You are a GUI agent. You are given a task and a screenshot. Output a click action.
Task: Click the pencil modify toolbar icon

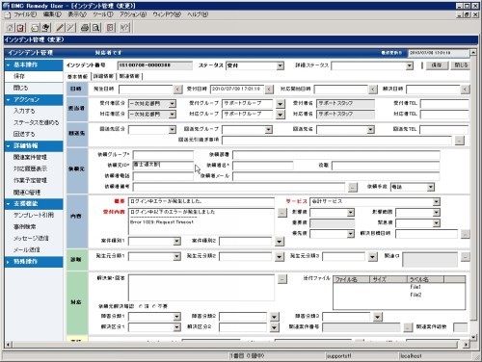[x=60, y=28]
